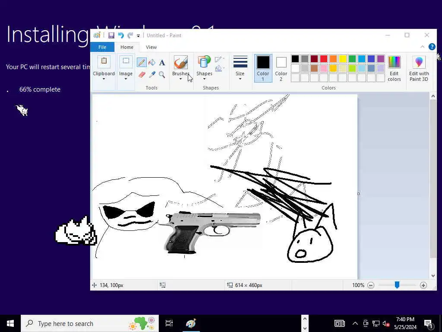Expand the Brushes dropdown arrow
The height and width of the screenshot is (332, 442).
tap(181, 79)
